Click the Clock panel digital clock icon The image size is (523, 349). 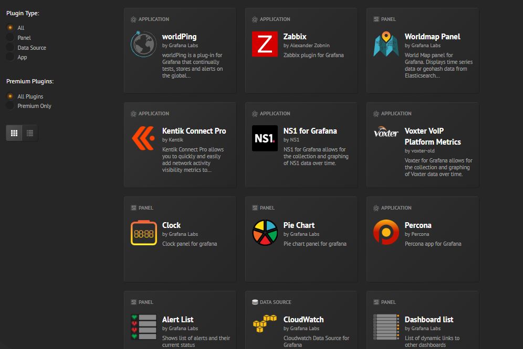coord(144,233)
